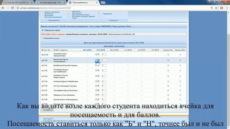Click student ID cell '16/7-60'
The image size is (230, 129).
coord(44,61)
